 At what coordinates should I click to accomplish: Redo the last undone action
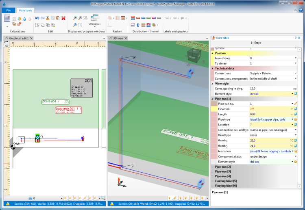[42, 18]
